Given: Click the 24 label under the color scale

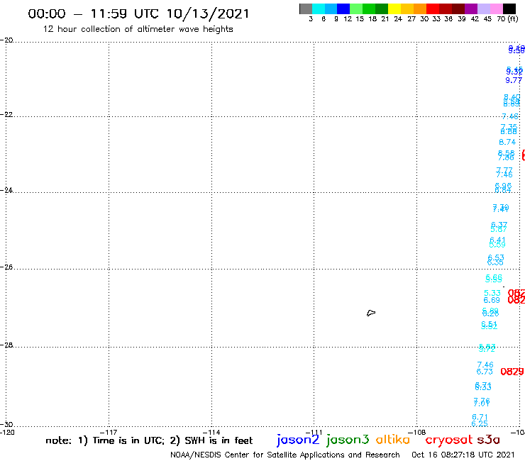Looking at the screenshot, I should click(x=398, y=18).
